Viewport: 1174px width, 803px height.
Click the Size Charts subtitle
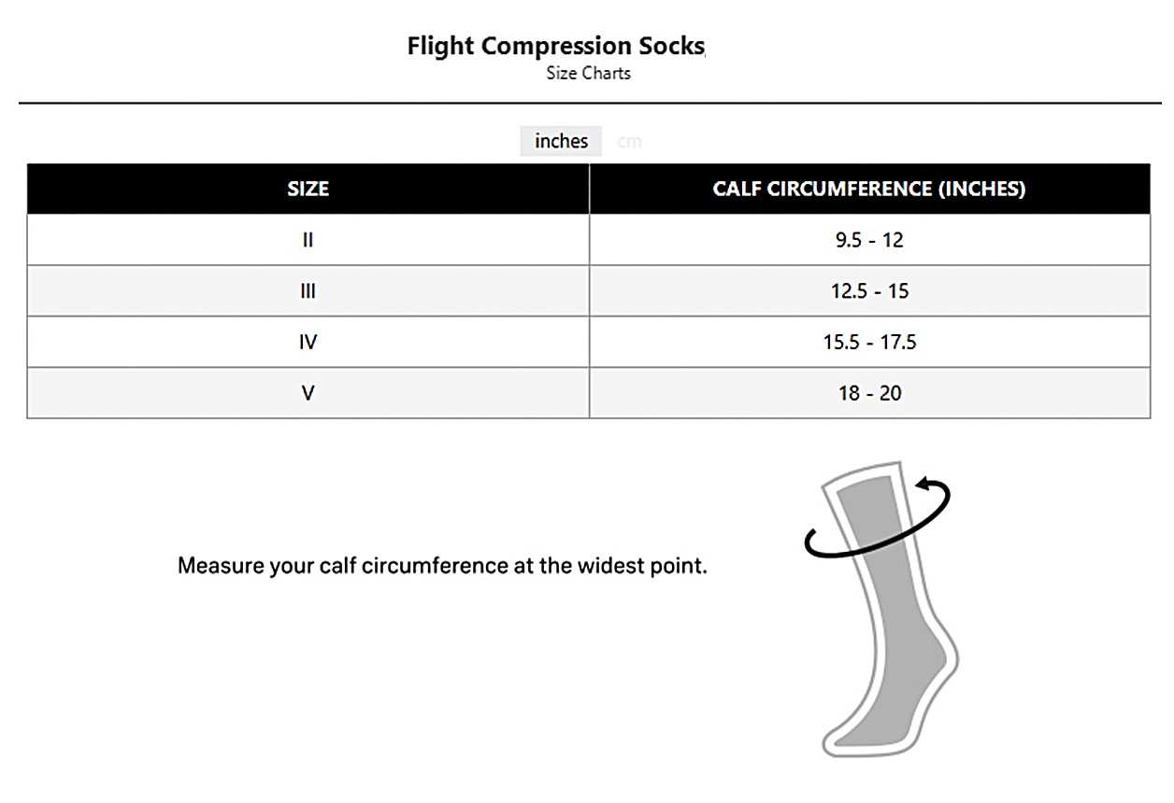coord(588,73)
